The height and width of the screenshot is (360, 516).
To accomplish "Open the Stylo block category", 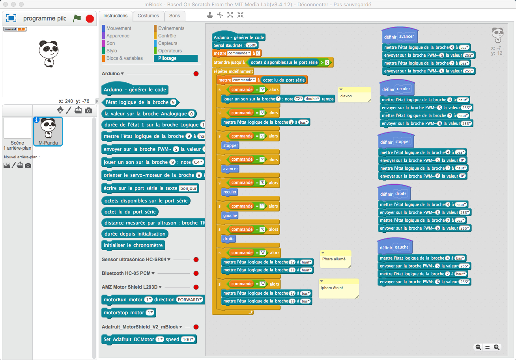I will tap(112, 51).
